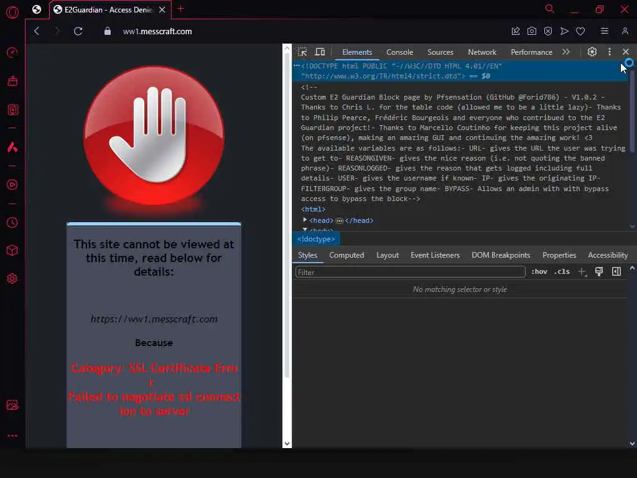Close the E2Guardian Access Denied tab
The height and width of the screenshot is (478, 637).
click(162, 10)
